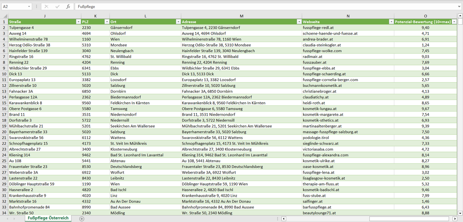Click the vertical scrollbar up arrow
The width and height of the screenshot is (463, 222).
point(460,16)
